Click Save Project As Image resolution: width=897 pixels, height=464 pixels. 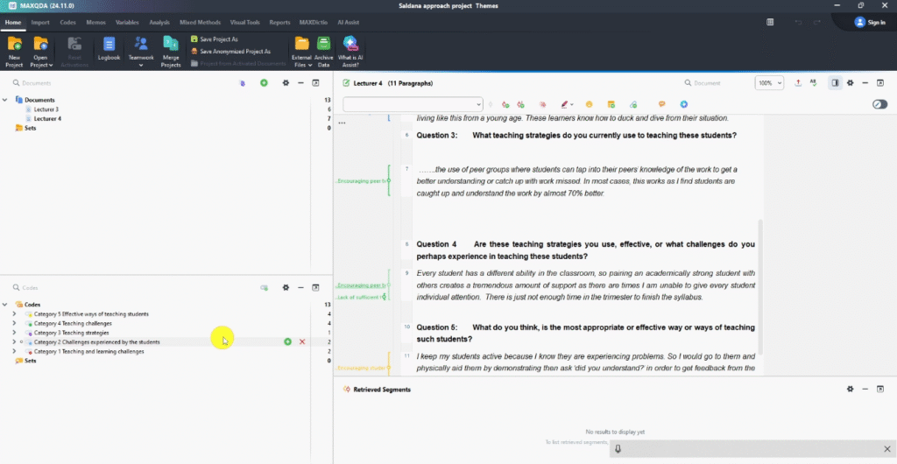click(x=218, y=39)
